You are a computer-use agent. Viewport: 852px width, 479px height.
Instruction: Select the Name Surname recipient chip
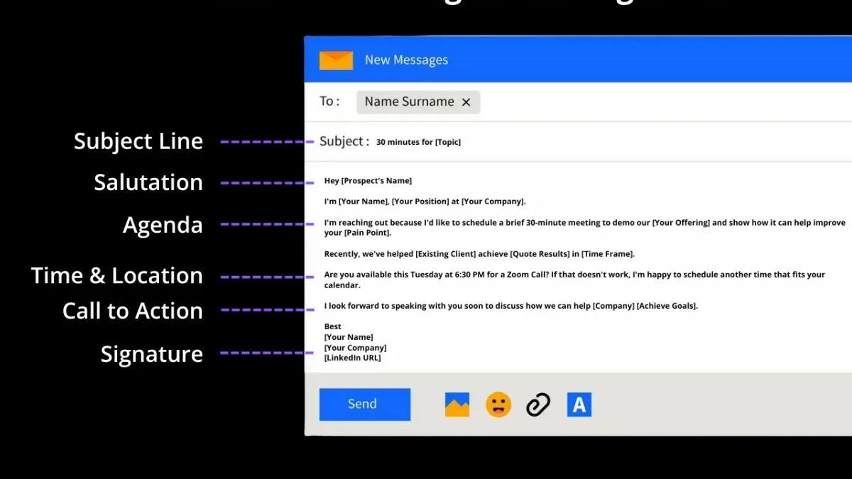[x=418, y=101]
